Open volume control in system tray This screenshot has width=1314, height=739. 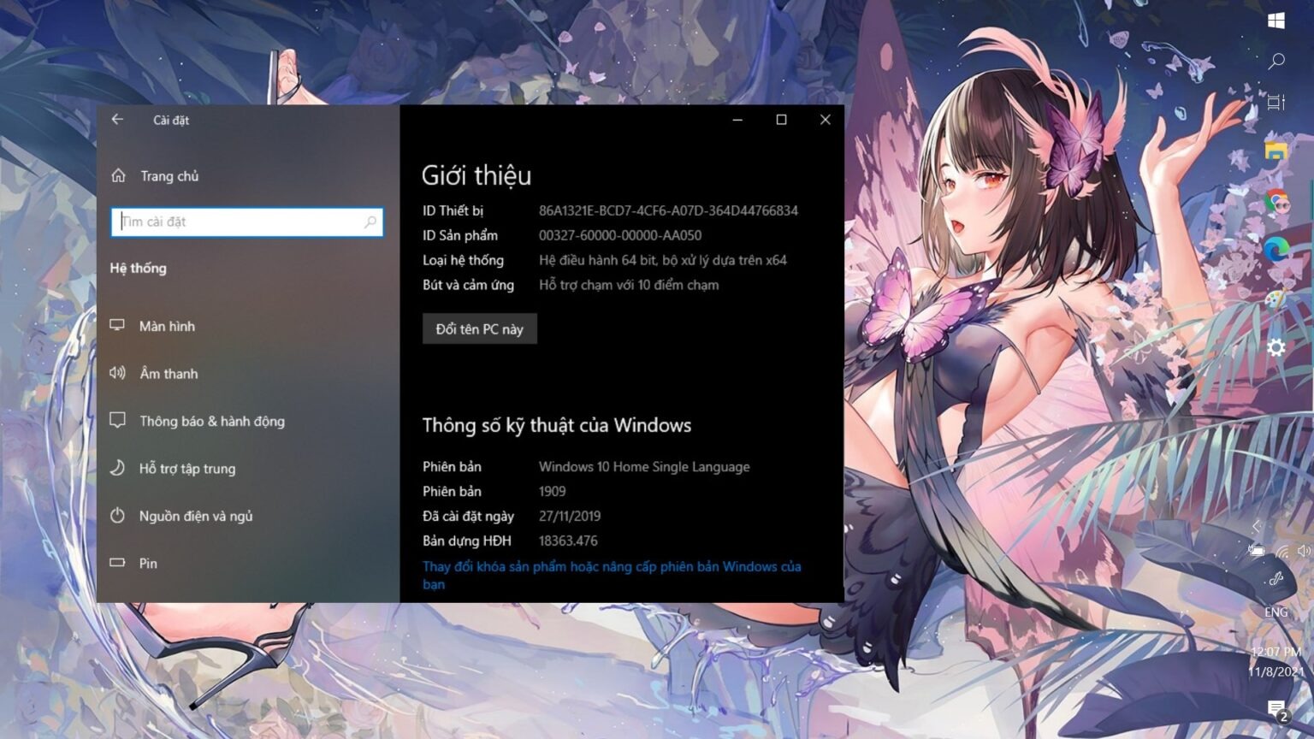coord(1304,551)
